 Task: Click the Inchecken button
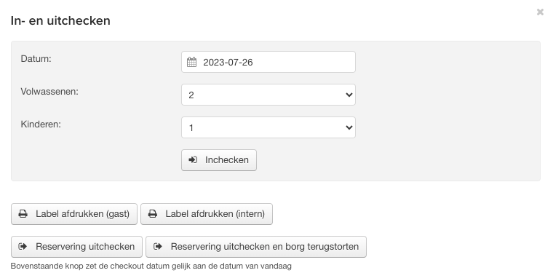coord(219,160)
